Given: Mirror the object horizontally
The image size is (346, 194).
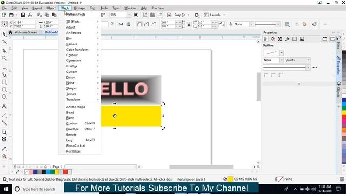Looking at the screenshot, I should [121, 24].
